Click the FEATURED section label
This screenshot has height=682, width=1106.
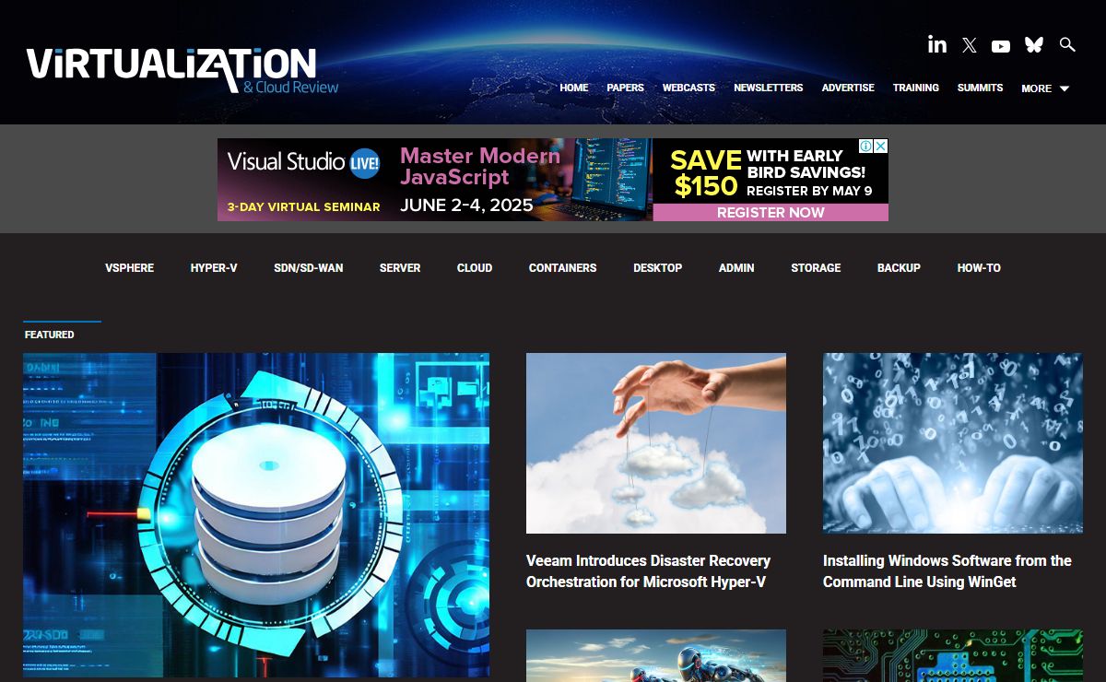click(x=50, y=335)
